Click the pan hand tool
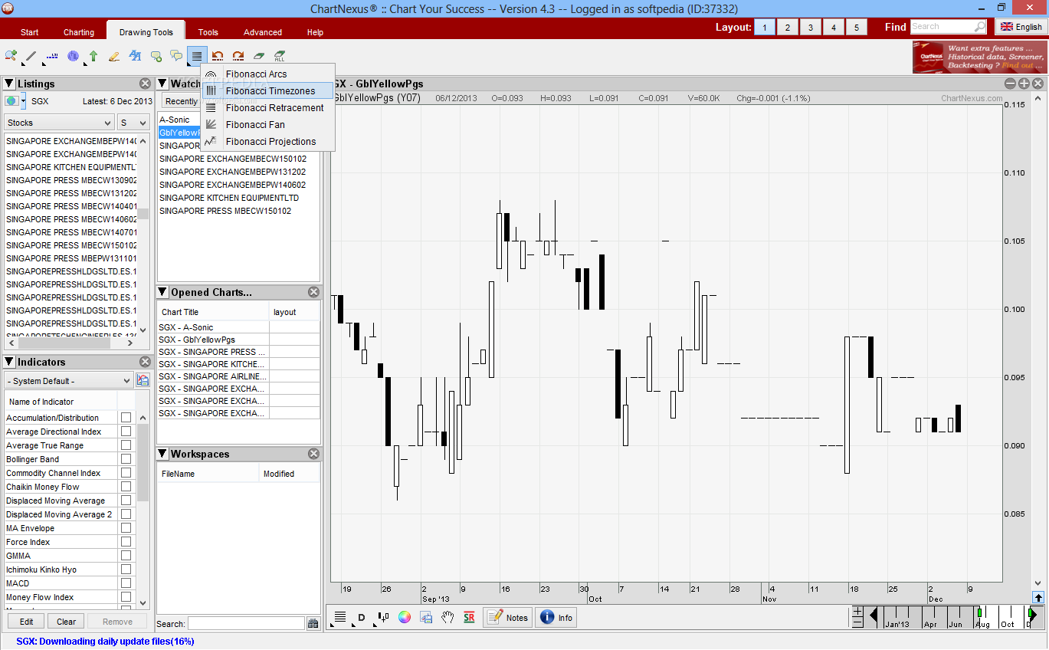 pyautogui.click(x=447, y=618)
